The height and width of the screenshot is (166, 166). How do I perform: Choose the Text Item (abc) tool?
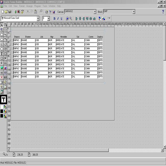[x=5, y=63]
